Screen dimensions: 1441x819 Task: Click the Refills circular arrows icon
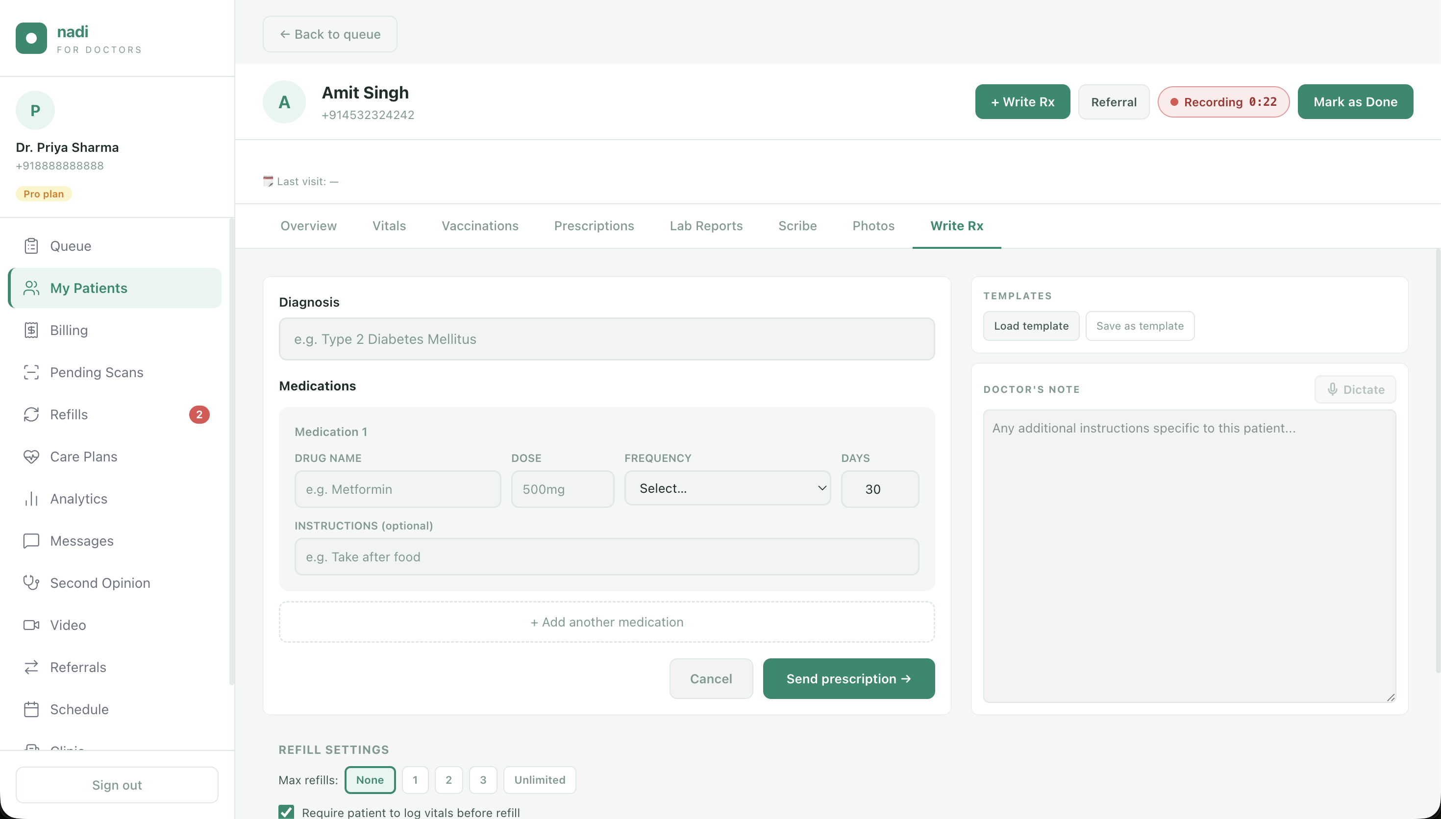[31, 414]
